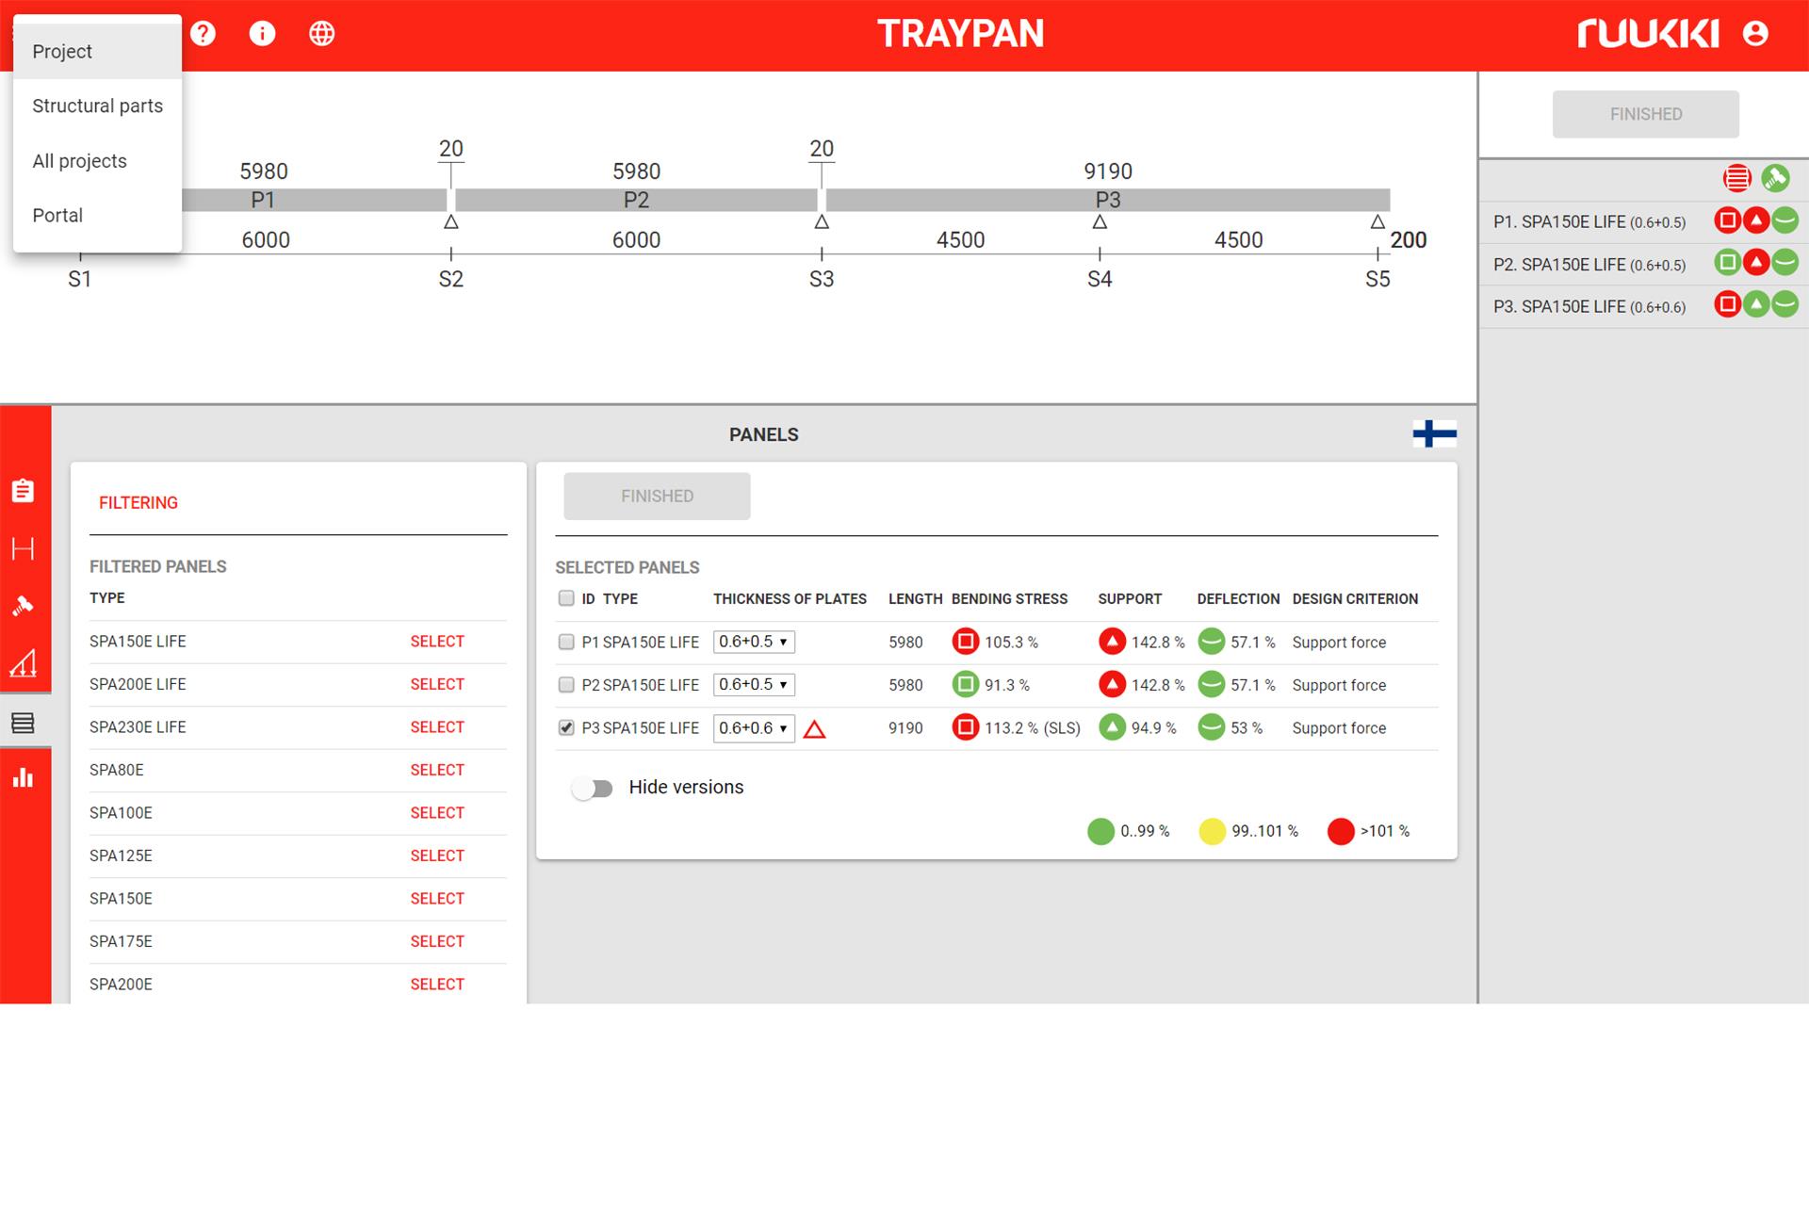Open P2 plate thickness dropdown
The height and width of the screenshot is (1206, 1809).
click(754, 685)
